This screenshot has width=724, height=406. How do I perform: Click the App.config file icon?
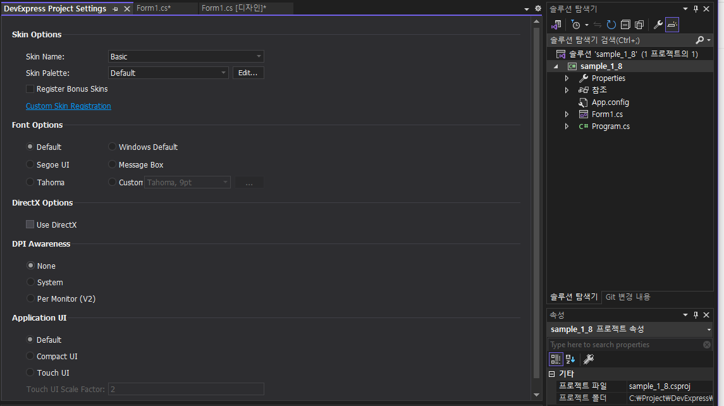point(583,102)
